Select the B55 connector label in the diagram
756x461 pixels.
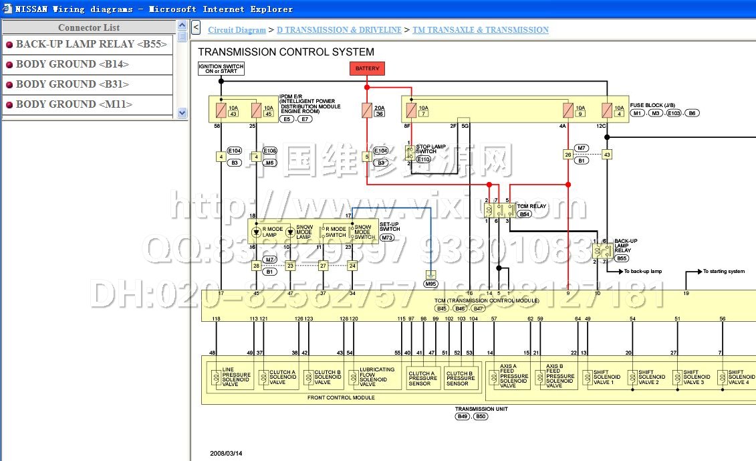click(x=622, y=258)
